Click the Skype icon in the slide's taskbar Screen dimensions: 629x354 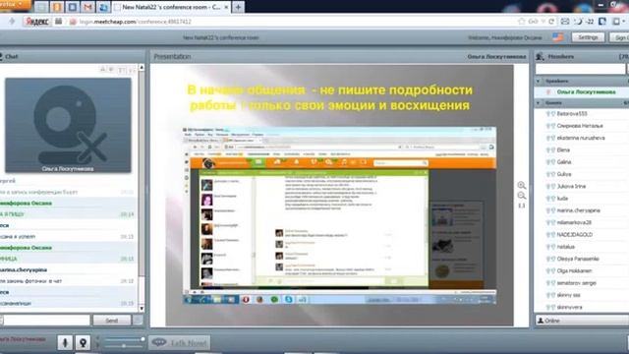[x=288, y=299]
